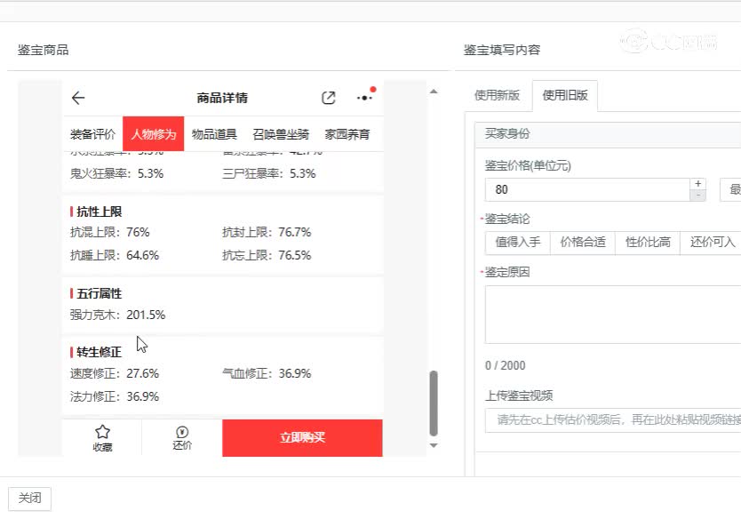
Task: Click the 五行属性 section heading
Action: [99, 293]
